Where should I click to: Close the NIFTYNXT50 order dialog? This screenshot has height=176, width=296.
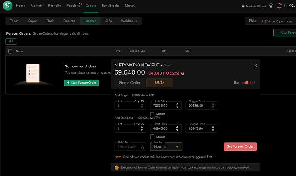pos(255,66)
